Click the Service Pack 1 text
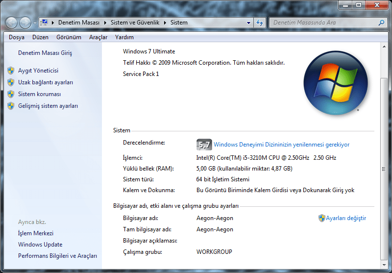This screenshot has height=273, width=392. coord(141,74)
